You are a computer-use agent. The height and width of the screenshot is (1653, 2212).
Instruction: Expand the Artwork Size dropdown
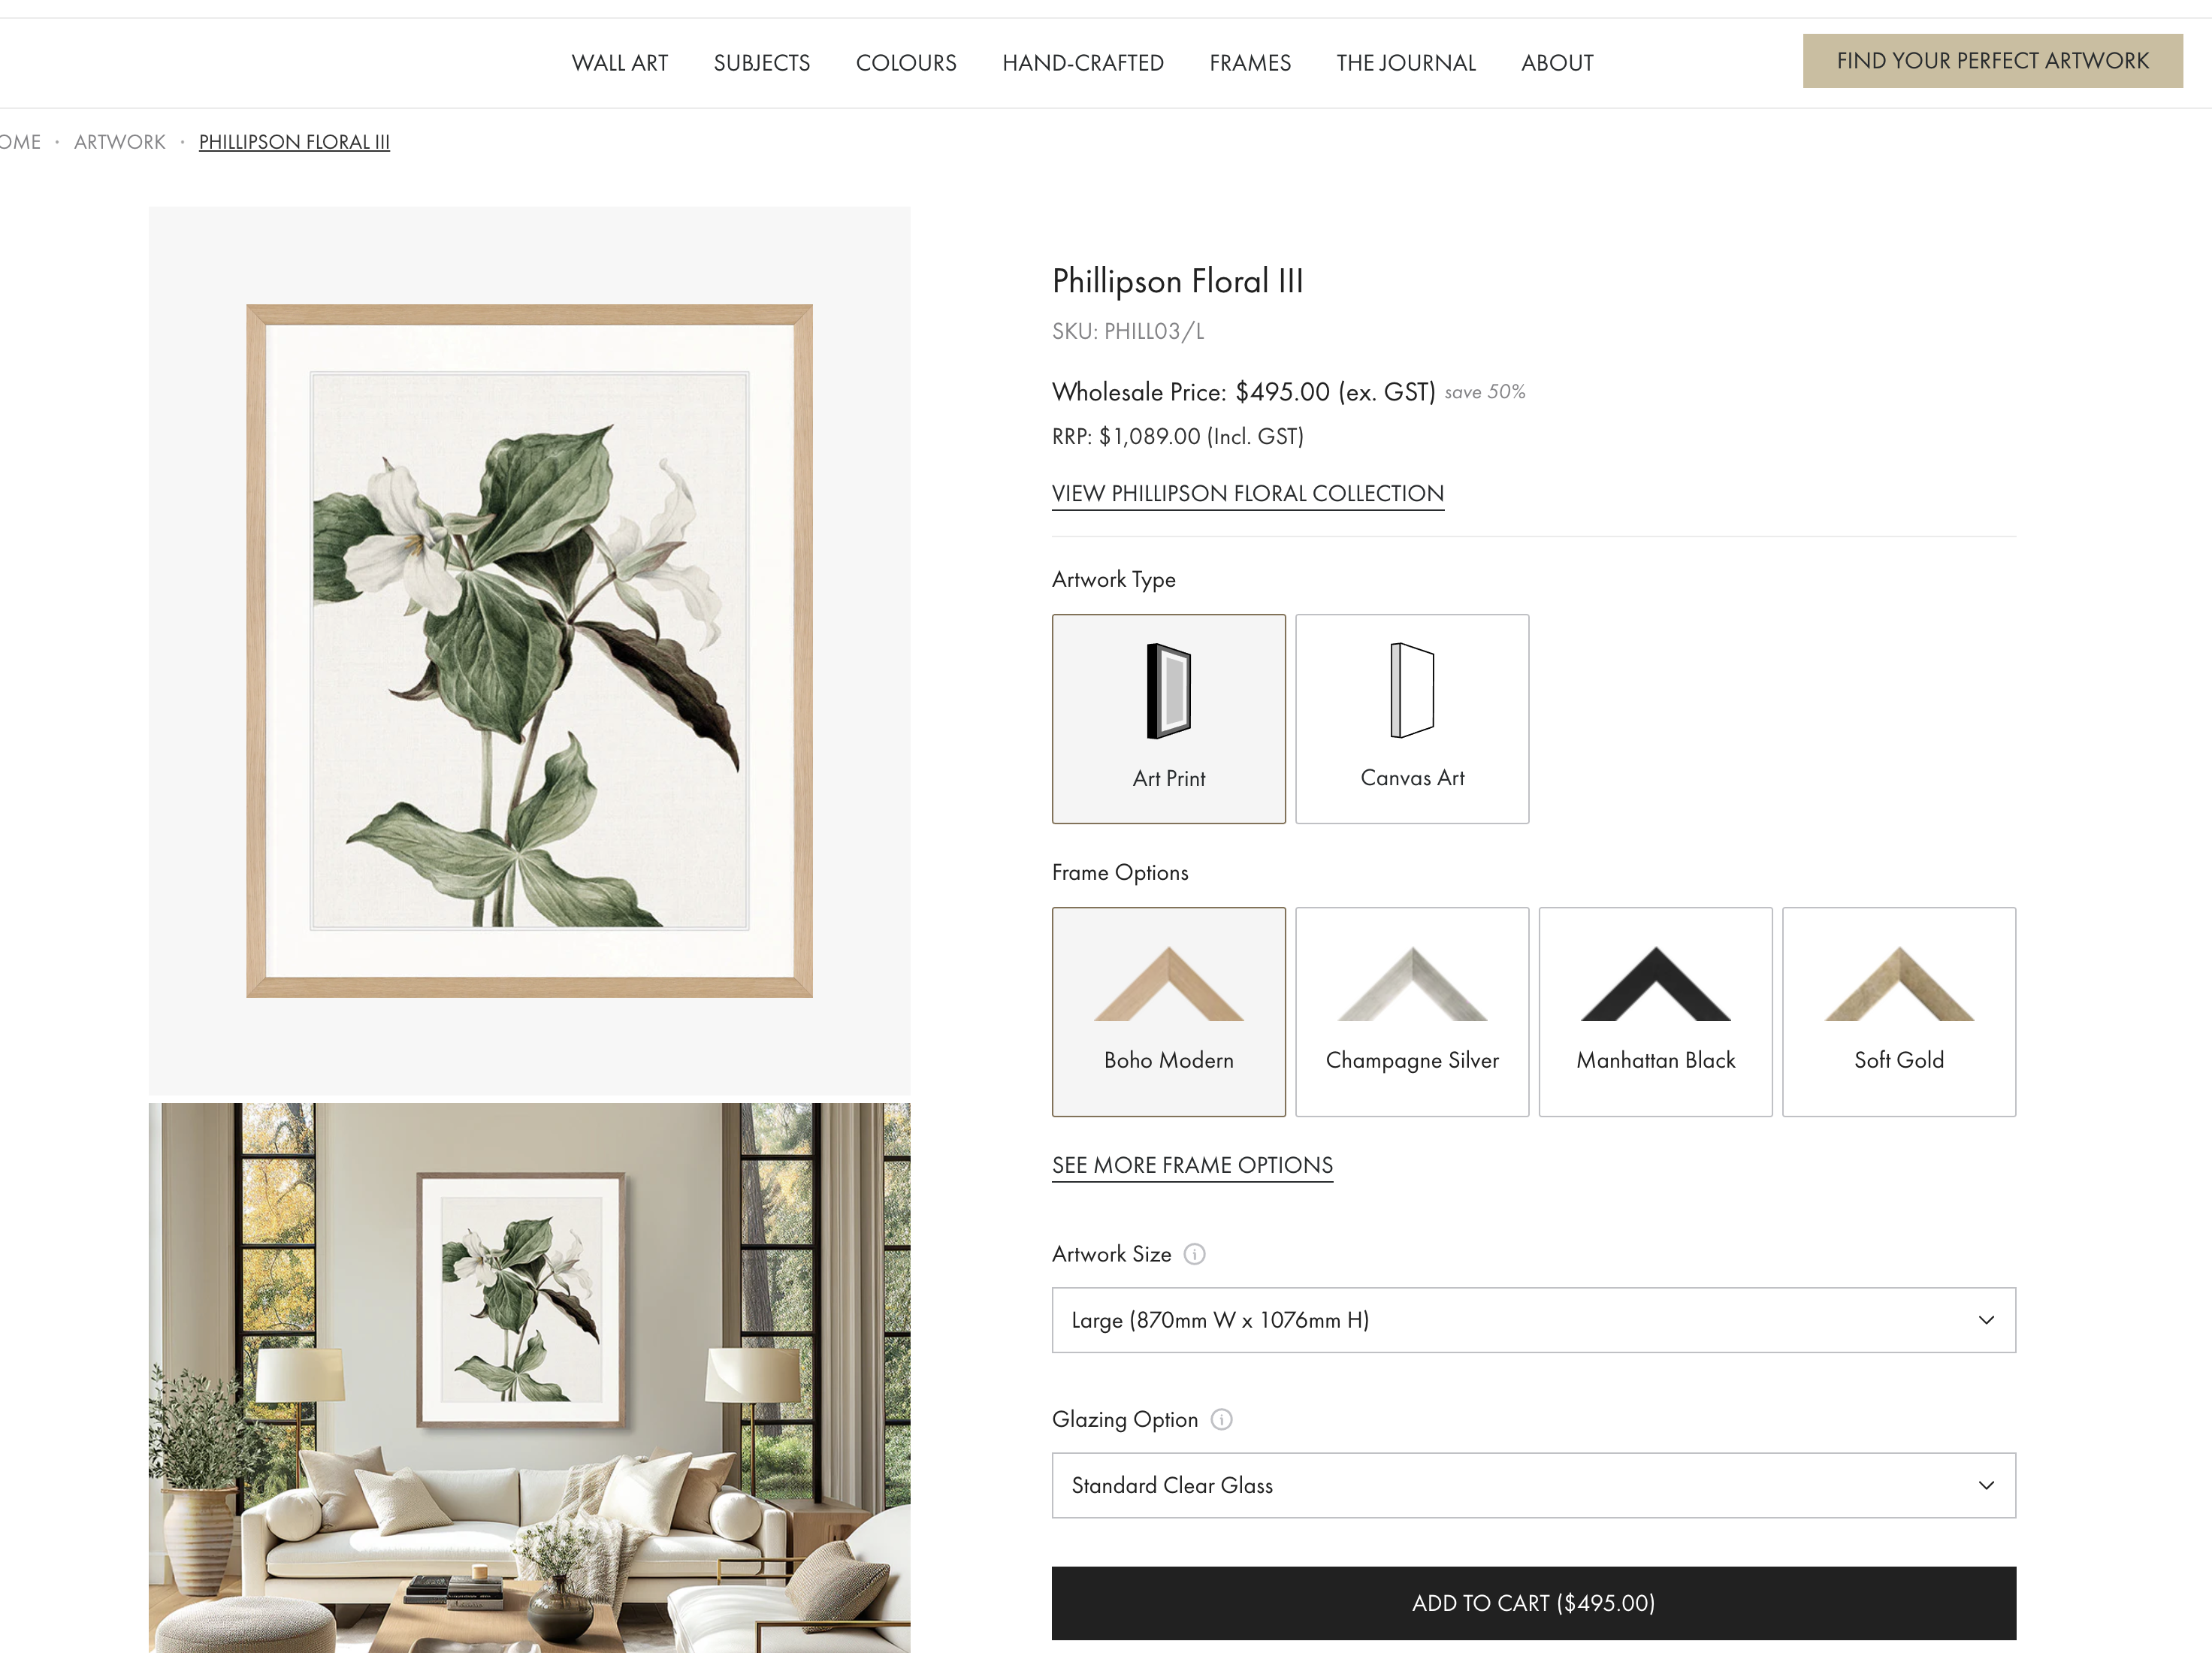1533,1320
